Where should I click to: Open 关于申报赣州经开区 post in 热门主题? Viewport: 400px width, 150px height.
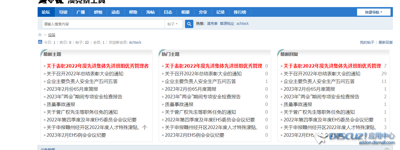click(211, 128)
